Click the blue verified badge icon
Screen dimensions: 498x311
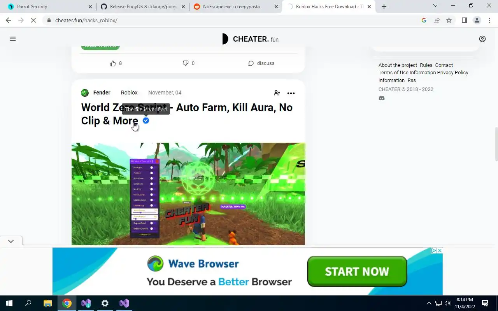tap(146, 121)
